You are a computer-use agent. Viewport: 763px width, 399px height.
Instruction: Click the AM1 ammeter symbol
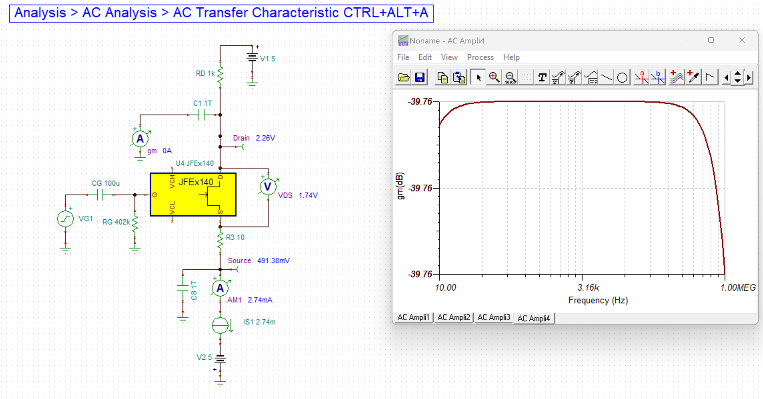coord(220,288)
